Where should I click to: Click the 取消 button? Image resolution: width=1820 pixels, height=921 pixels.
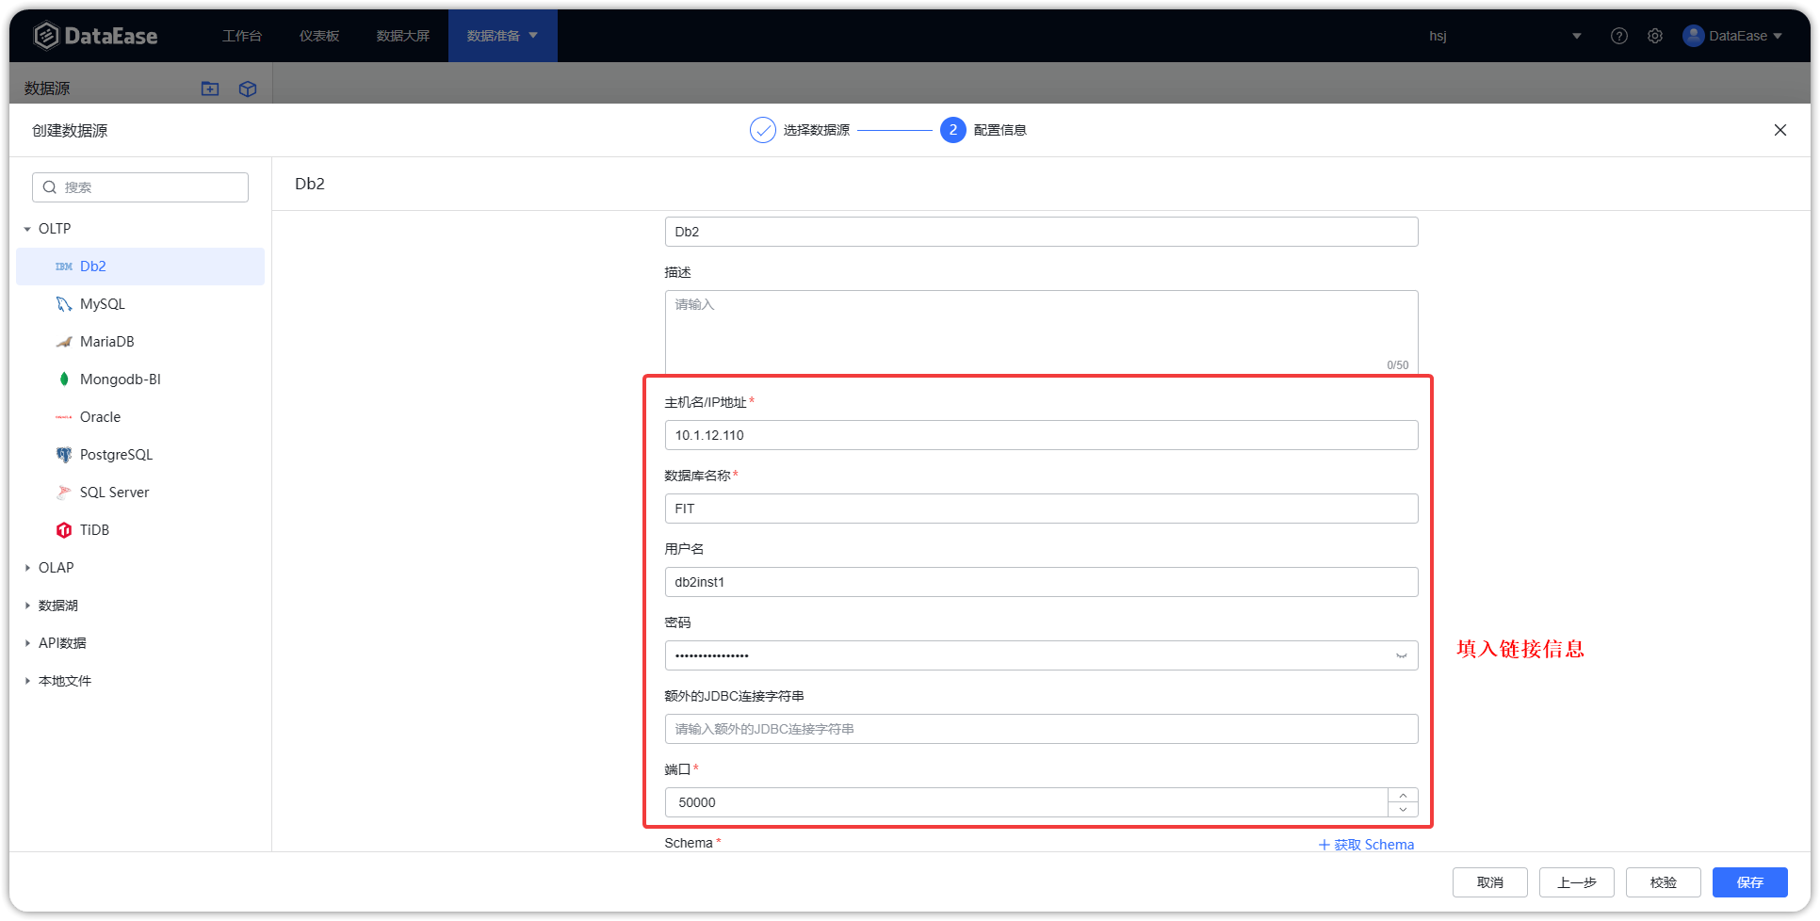[x=1489, y=882]
